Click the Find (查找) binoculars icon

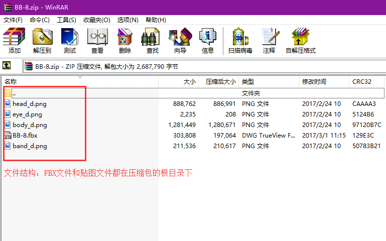tap(153, 40)
